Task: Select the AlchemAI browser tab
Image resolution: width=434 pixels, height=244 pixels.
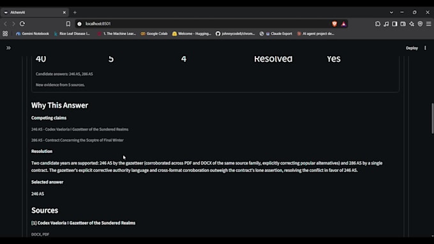Action: click(x=34, y=13)
